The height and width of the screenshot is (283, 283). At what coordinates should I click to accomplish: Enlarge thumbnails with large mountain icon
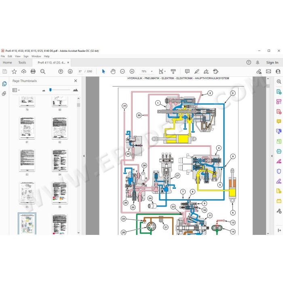[76, 90]
